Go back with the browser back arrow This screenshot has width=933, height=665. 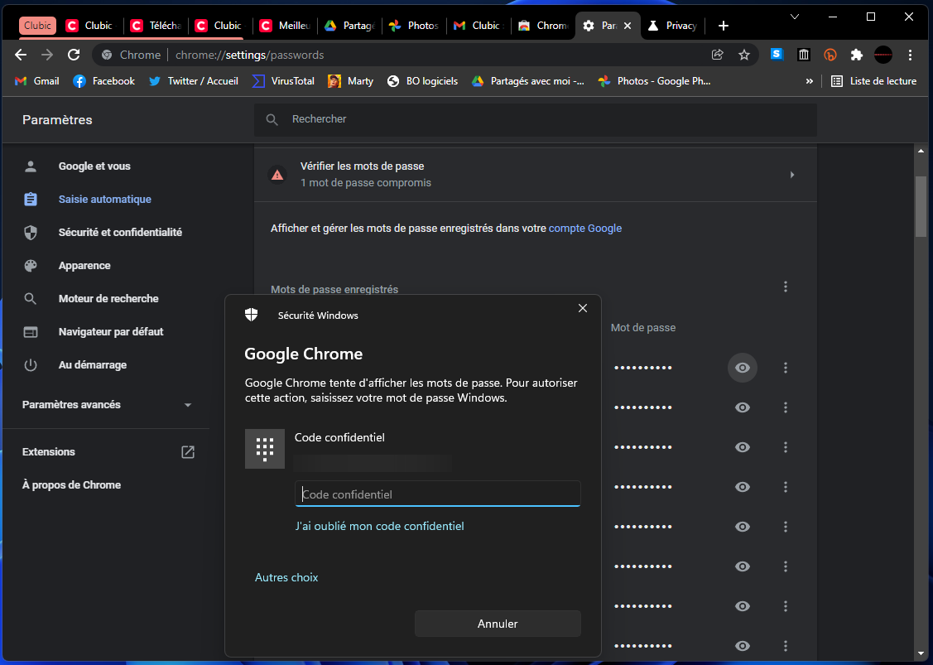21,55
